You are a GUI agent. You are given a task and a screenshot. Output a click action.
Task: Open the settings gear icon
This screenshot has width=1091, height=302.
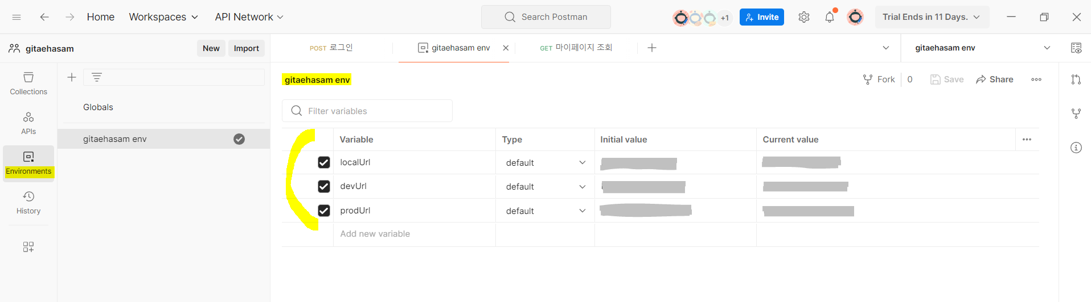pyautogui.click(x=804, y=17)
